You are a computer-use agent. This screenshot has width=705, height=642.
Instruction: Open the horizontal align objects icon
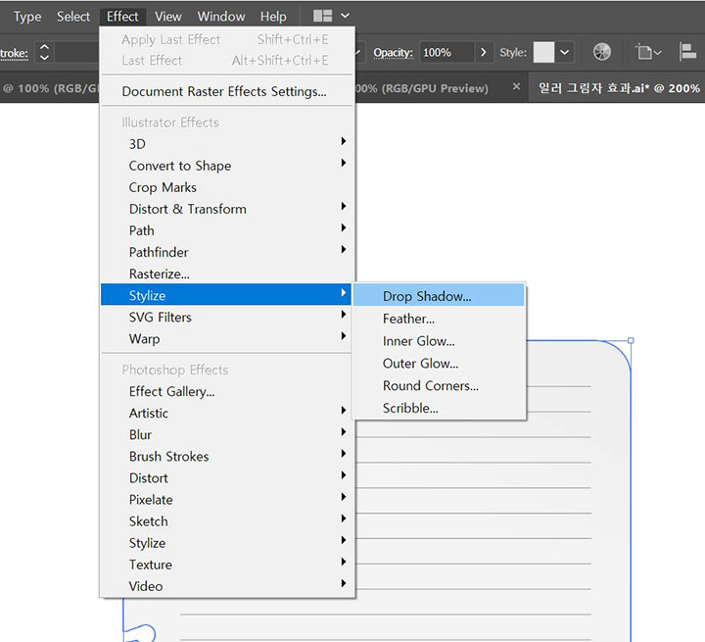(687, 52)
